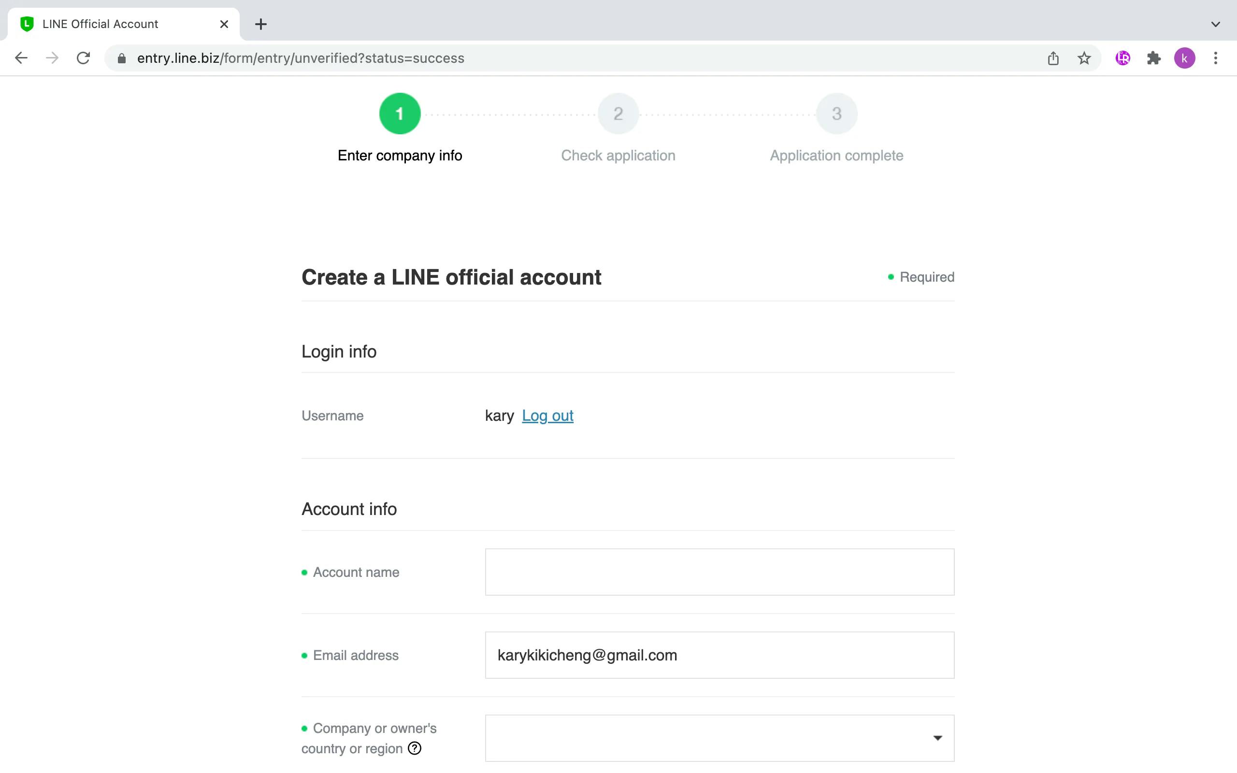Expand the country or region dropdown
This screenshot has width=1237, height=773.
939,737
